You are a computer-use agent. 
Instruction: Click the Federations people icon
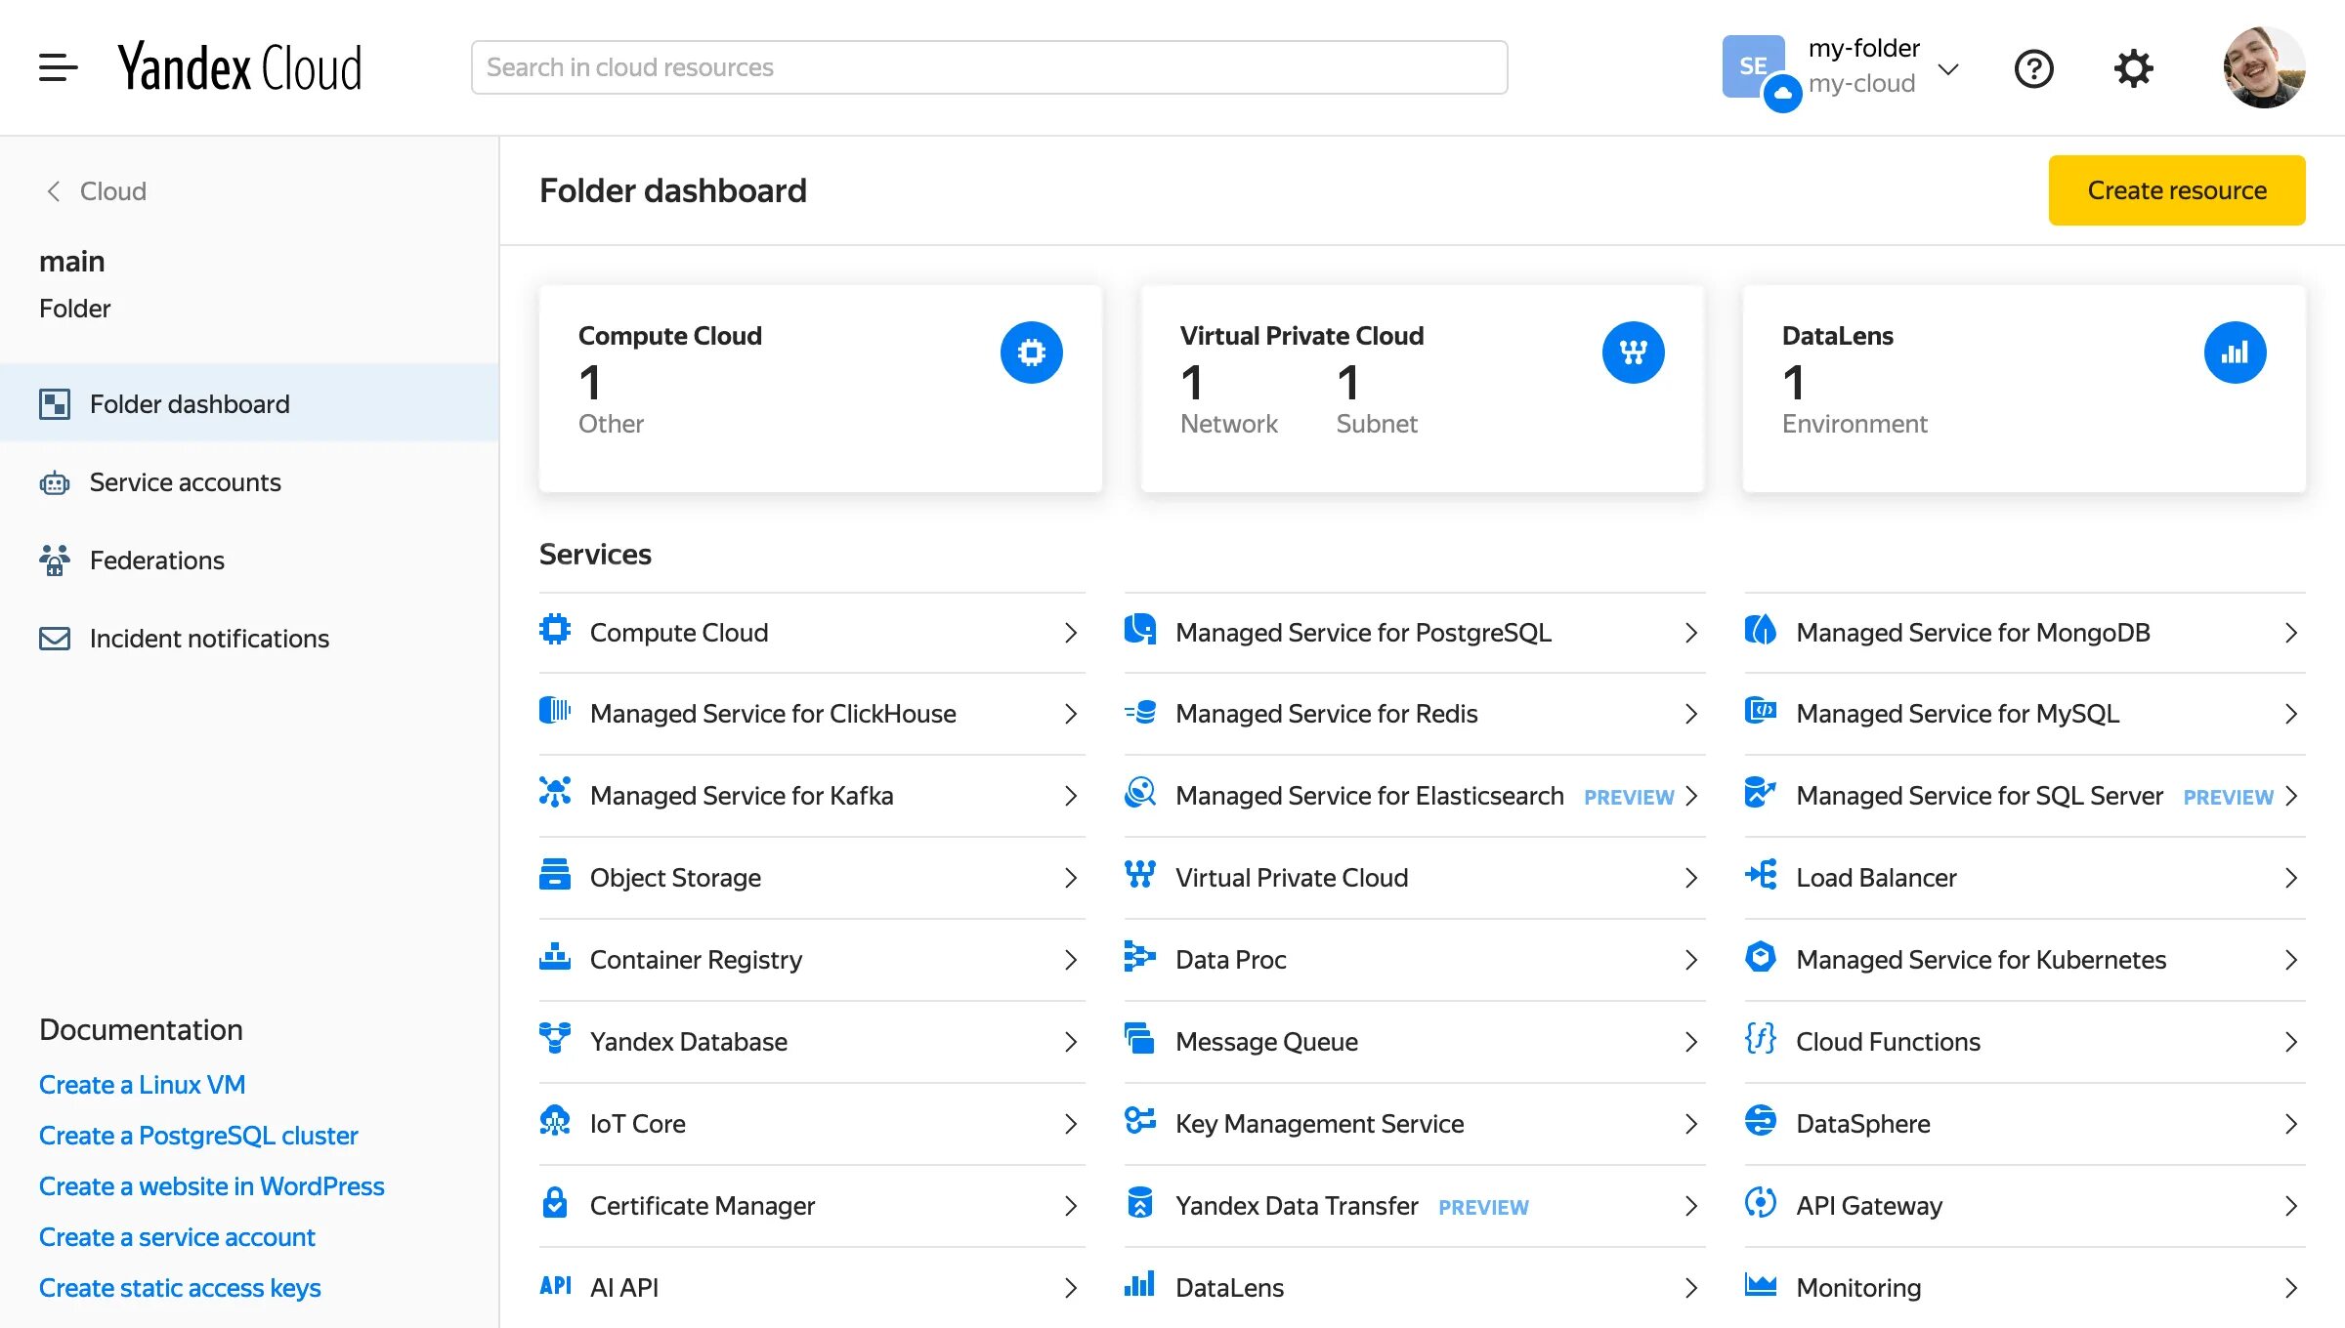55,560
